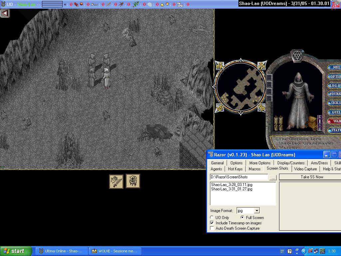341x256 pixels.
Task: Click the back arrow in the game window corner
Action: (5, 13)
